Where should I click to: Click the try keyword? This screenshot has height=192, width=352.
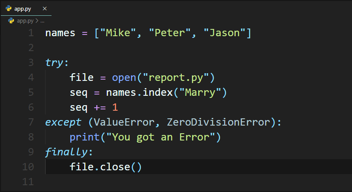pyautogui.click(x=54, y=63)
